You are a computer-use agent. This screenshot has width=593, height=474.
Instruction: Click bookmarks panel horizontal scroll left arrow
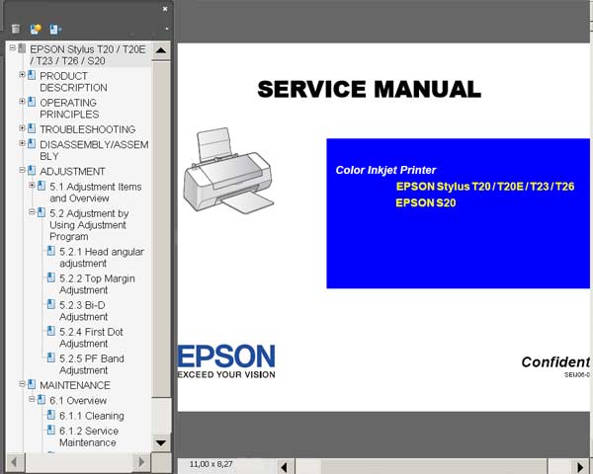[x=15, y=462]
